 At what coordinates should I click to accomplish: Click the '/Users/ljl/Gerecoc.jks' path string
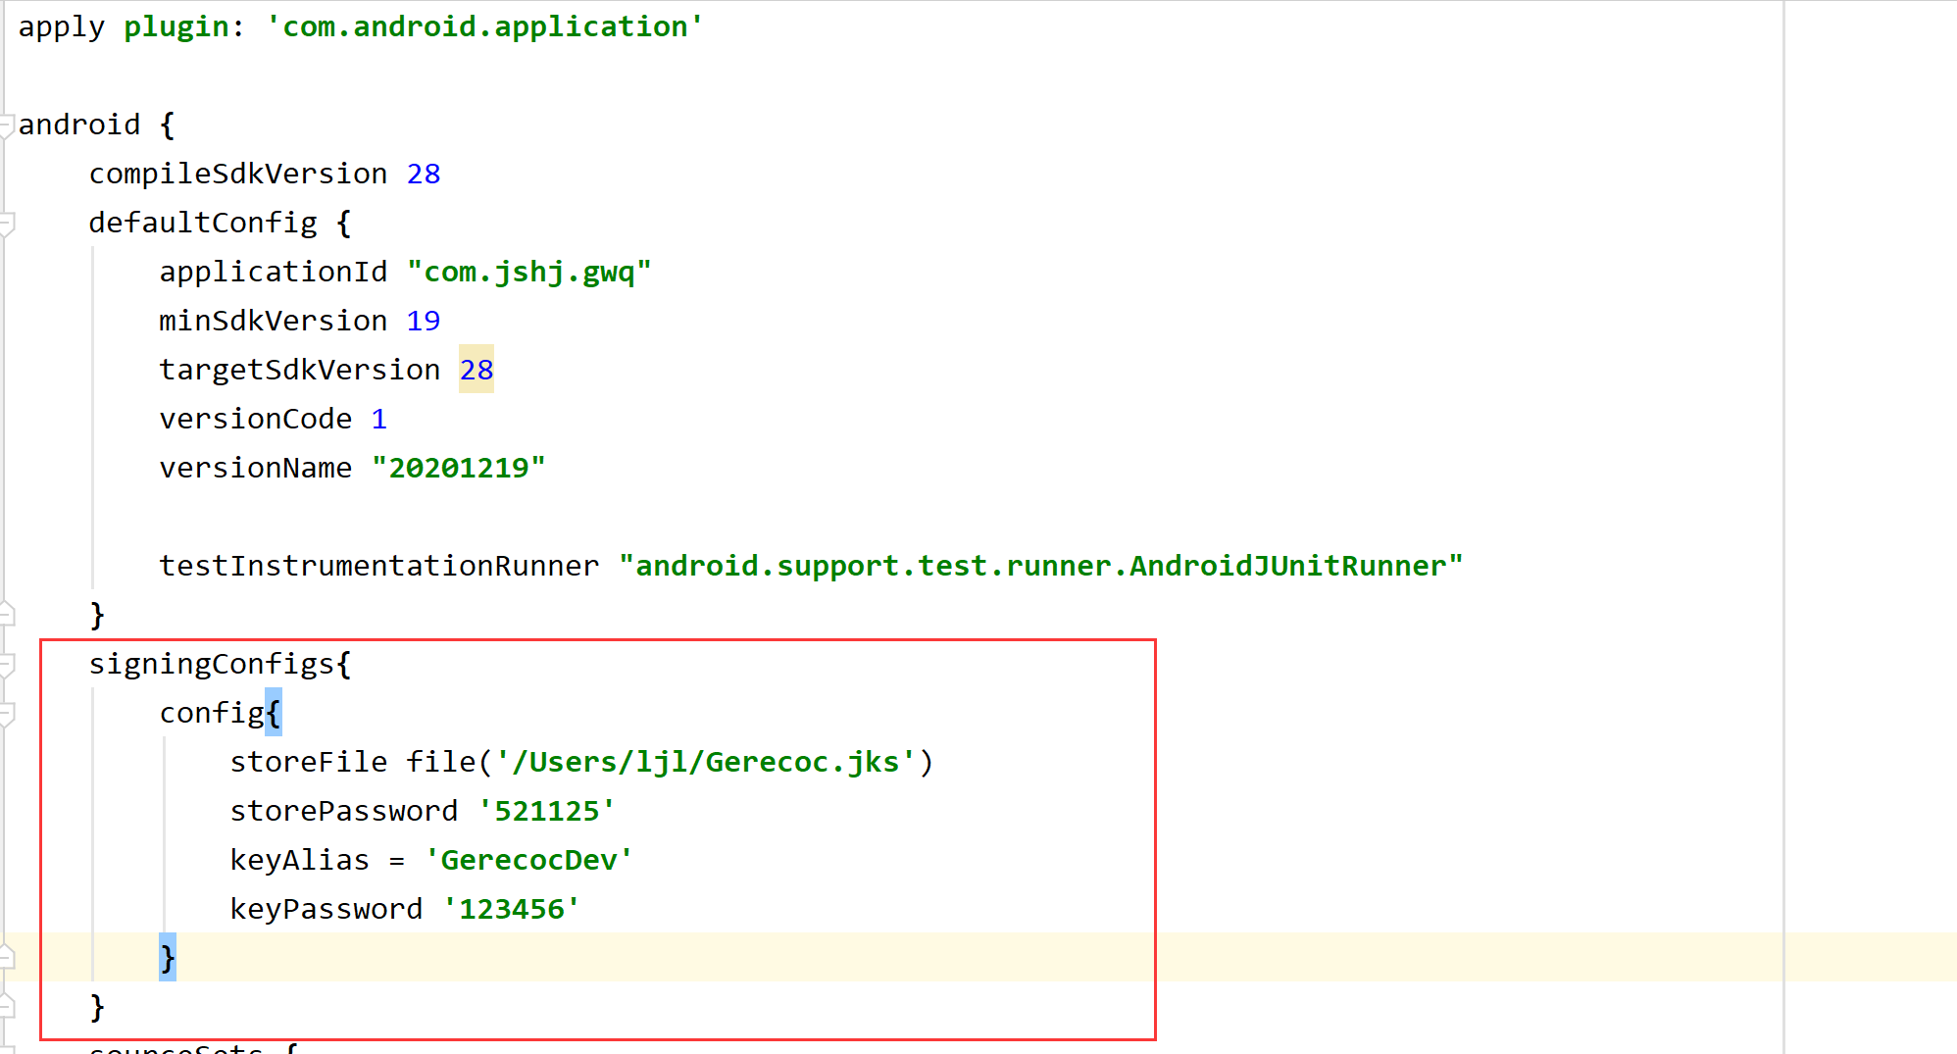706,762
